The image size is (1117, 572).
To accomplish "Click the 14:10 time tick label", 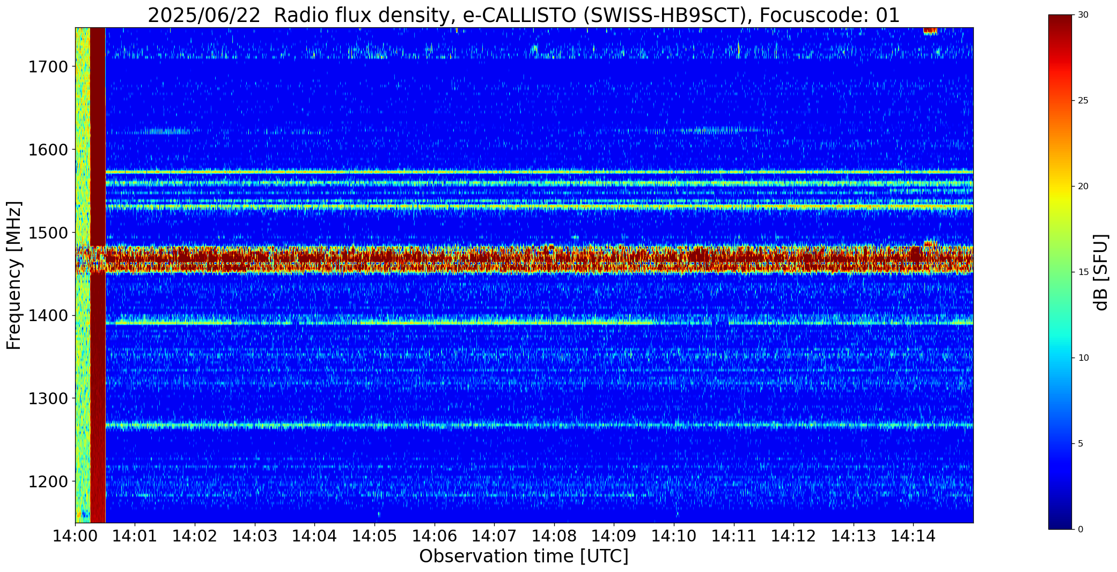I will [x=674, y=536].
